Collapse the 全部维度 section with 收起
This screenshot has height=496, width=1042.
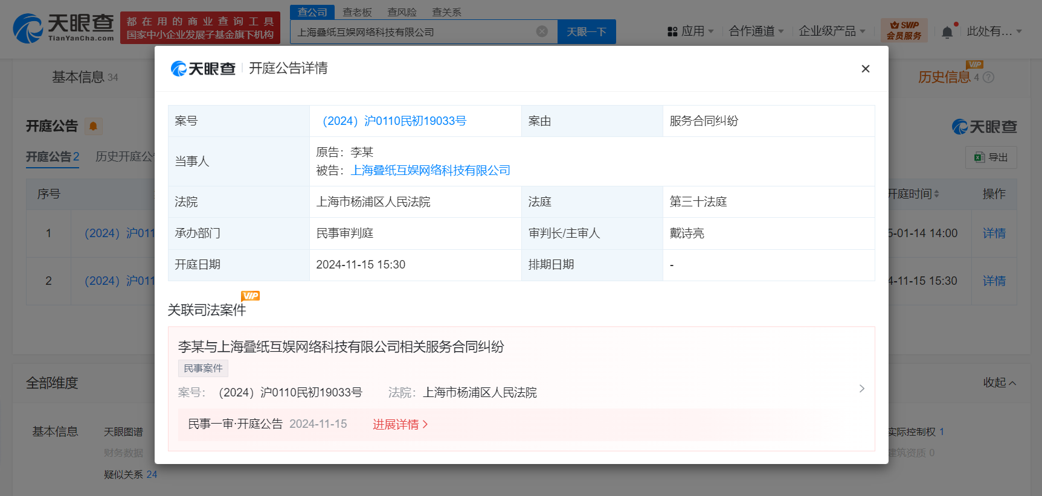999,383
